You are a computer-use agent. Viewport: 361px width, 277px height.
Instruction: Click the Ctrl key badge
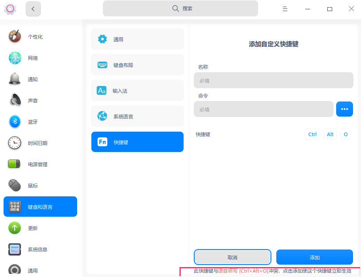(x=312, y=134)
